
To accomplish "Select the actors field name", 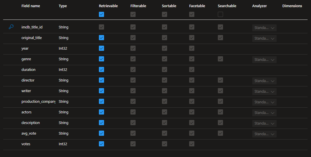I will pyautogui.click(x=26, y=112).
